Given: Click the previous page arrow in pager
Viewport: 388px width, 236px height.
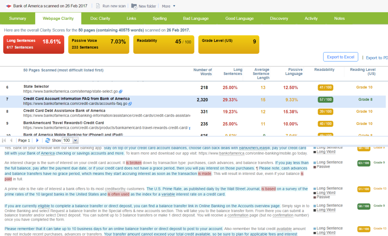Looking at the screenshot, I should [11, 140].
